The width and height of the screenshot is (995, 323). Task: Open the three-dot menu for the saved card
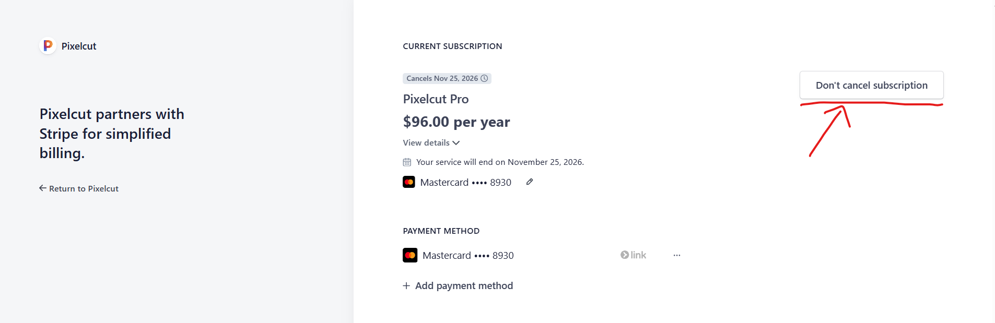coord(677,255)
